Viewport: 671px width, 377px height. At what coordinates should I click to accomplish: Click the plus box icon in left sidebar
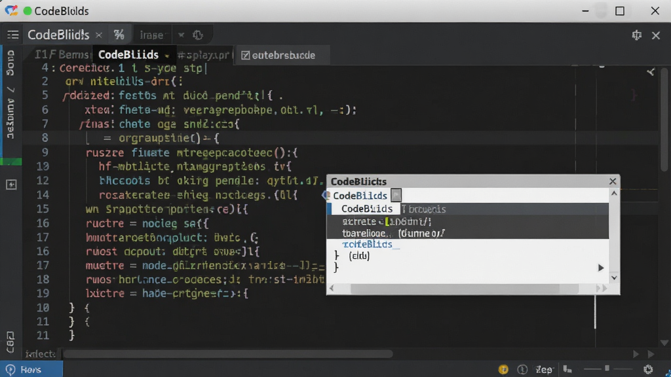click(x=11, y=185)
